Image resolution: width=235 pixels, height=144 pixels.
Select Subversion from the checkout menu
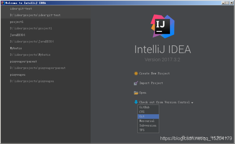148,125
